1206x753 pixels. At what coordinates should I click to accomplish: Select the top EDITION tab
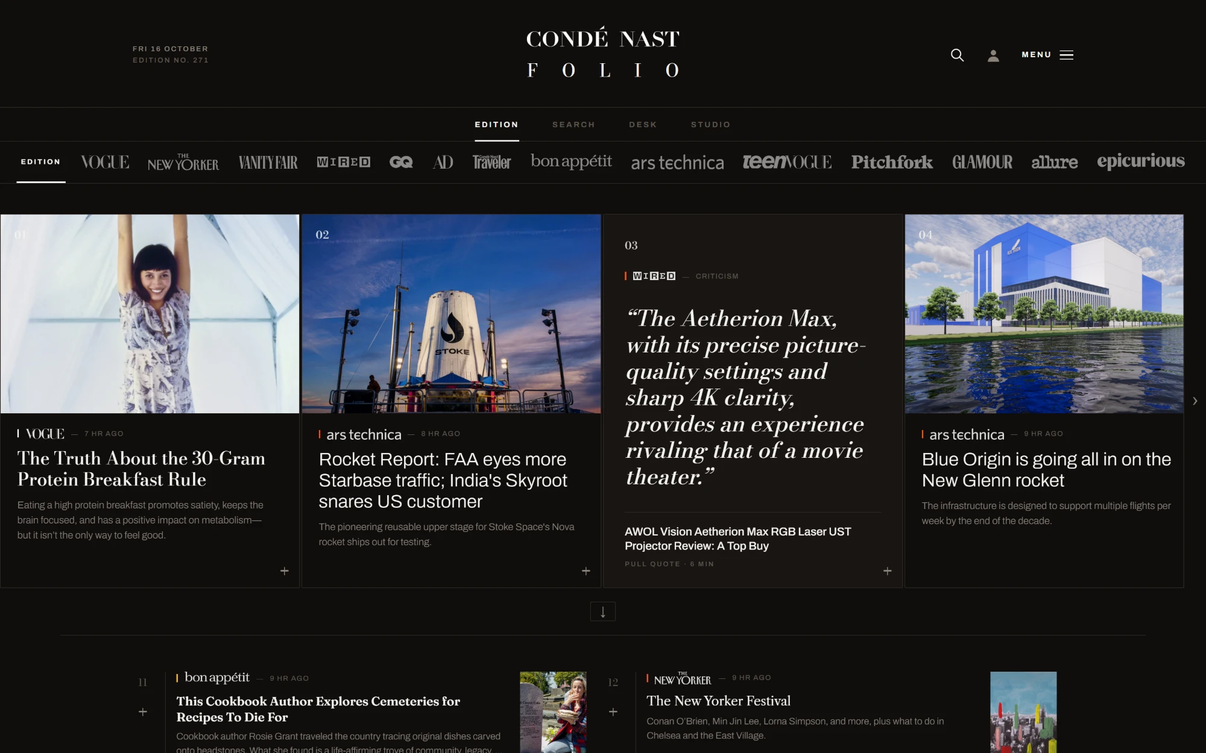coord(496,125)
